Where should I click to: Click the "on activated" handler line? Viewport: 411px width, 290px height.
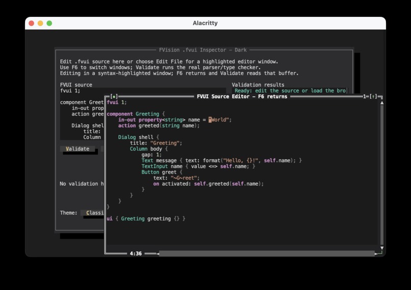click(x=209, y=184)
